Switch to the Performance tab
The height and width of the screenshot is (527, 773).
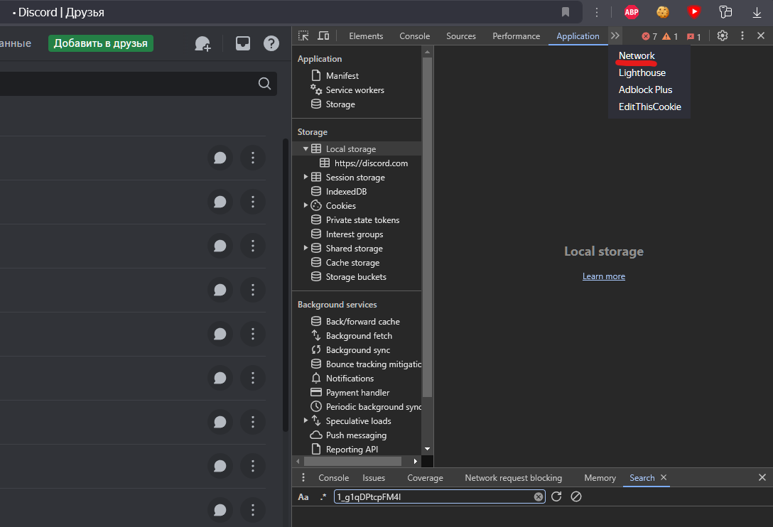tap(516, 36)
